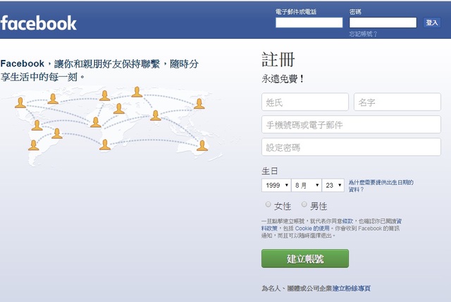Select the 名字 input field
The width and height of the screenshot is (451, 302).
point(397,102)
